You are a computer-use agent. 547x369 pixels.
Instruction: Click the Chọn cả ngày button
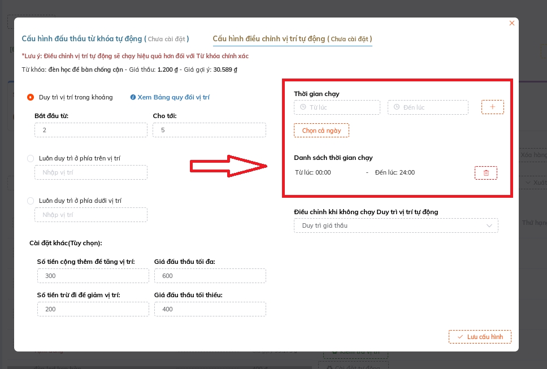click(x=321, y=130)
